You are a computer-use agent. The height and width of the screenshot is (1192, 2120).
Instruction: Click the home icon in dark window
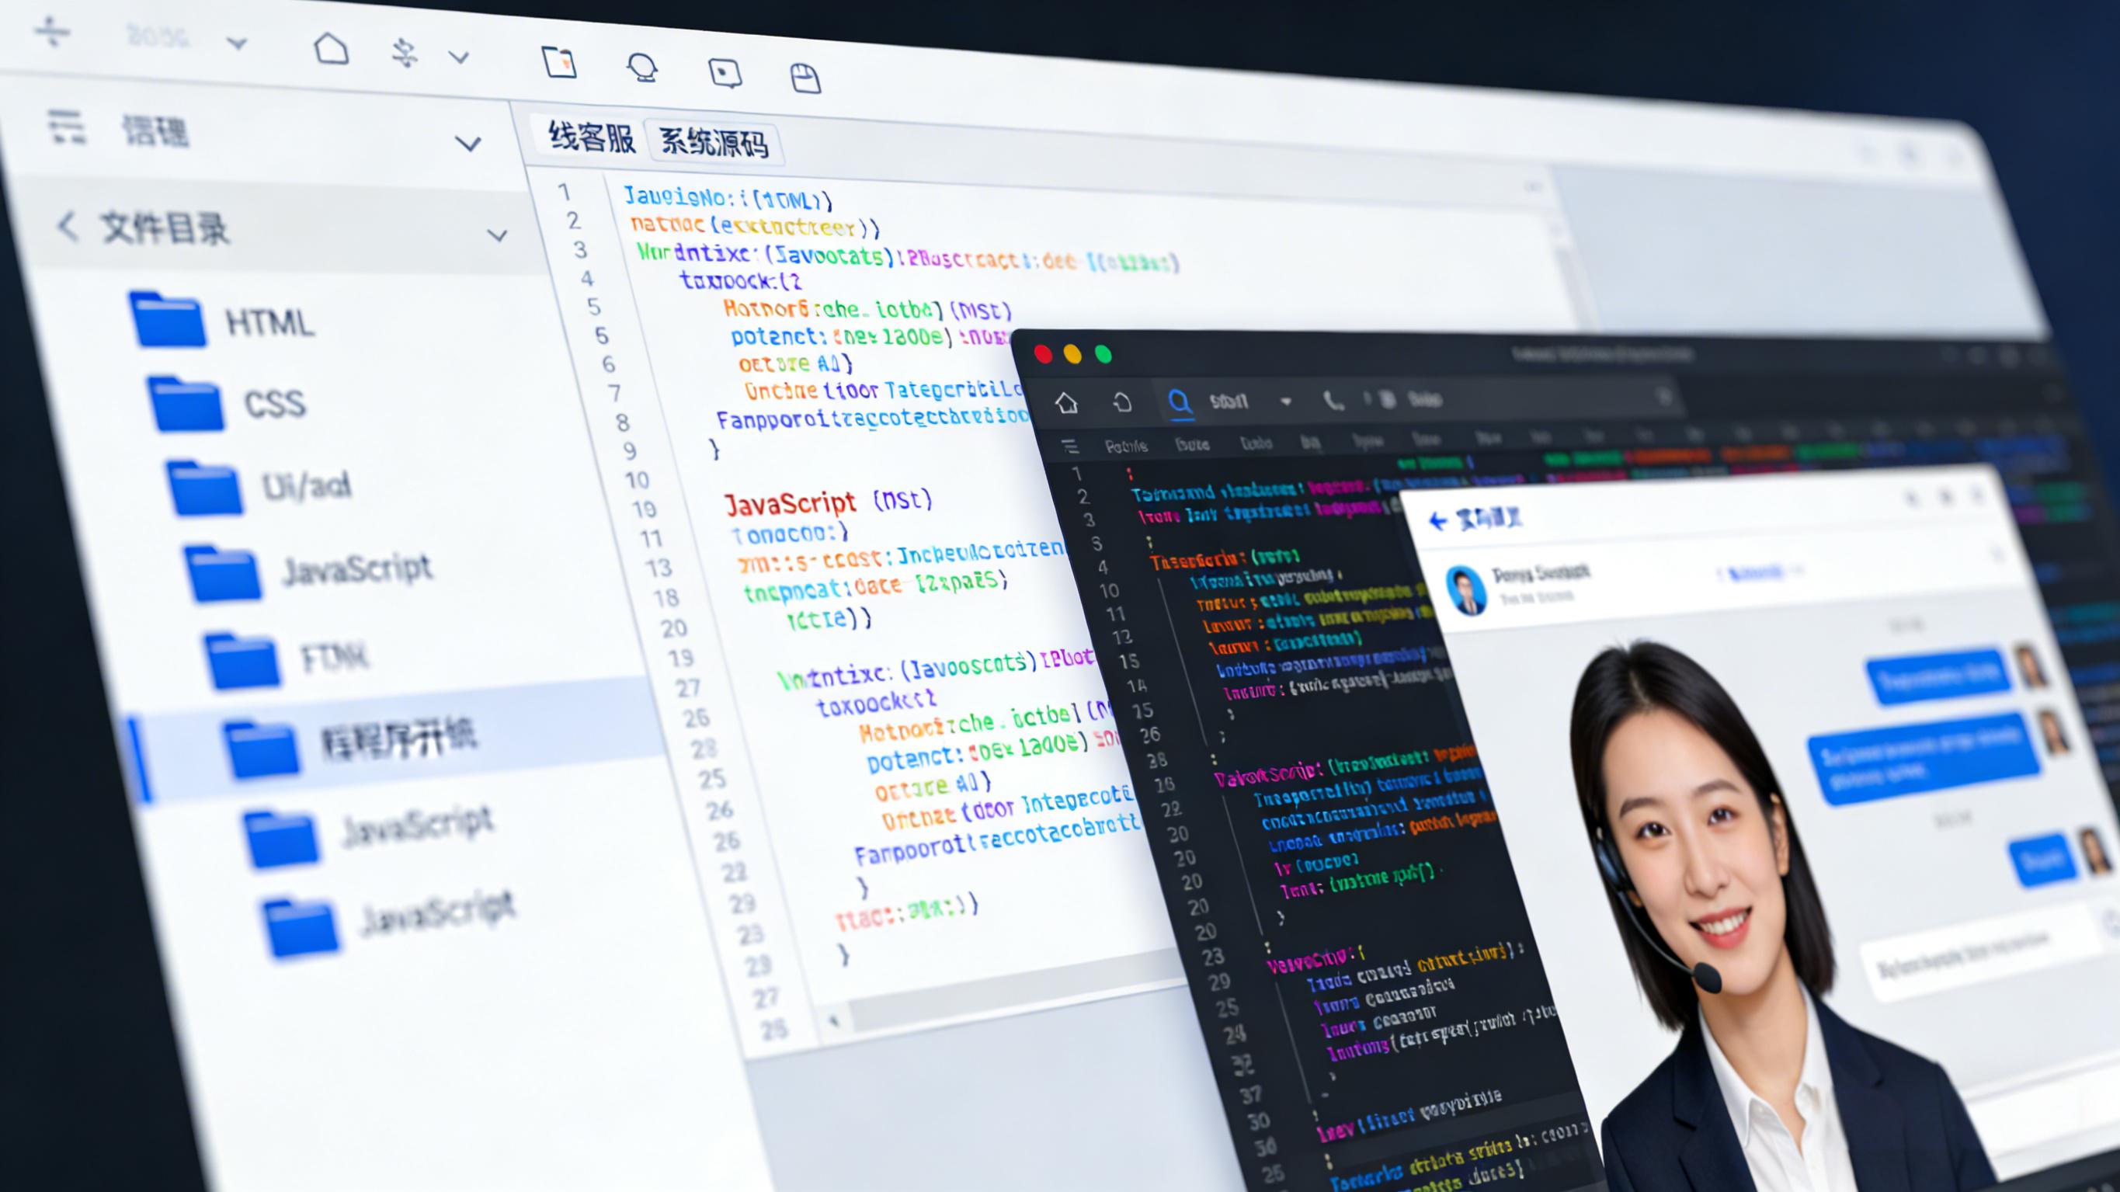click(x=1066, y=402)
